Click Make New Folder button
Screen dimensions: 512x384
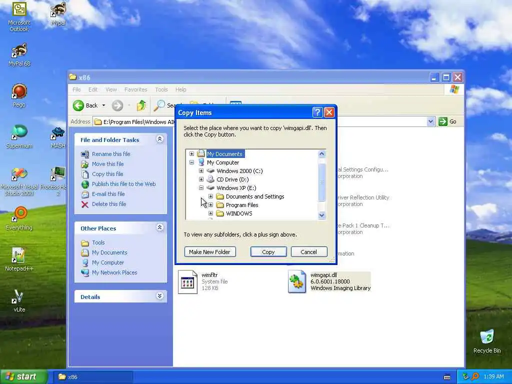[x=210, y=252]
